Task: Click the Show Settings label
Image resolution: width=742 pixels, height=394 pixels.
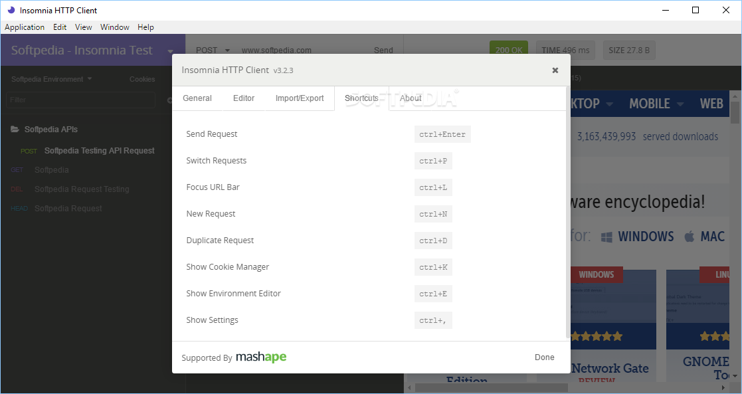Action: [212, 320]
